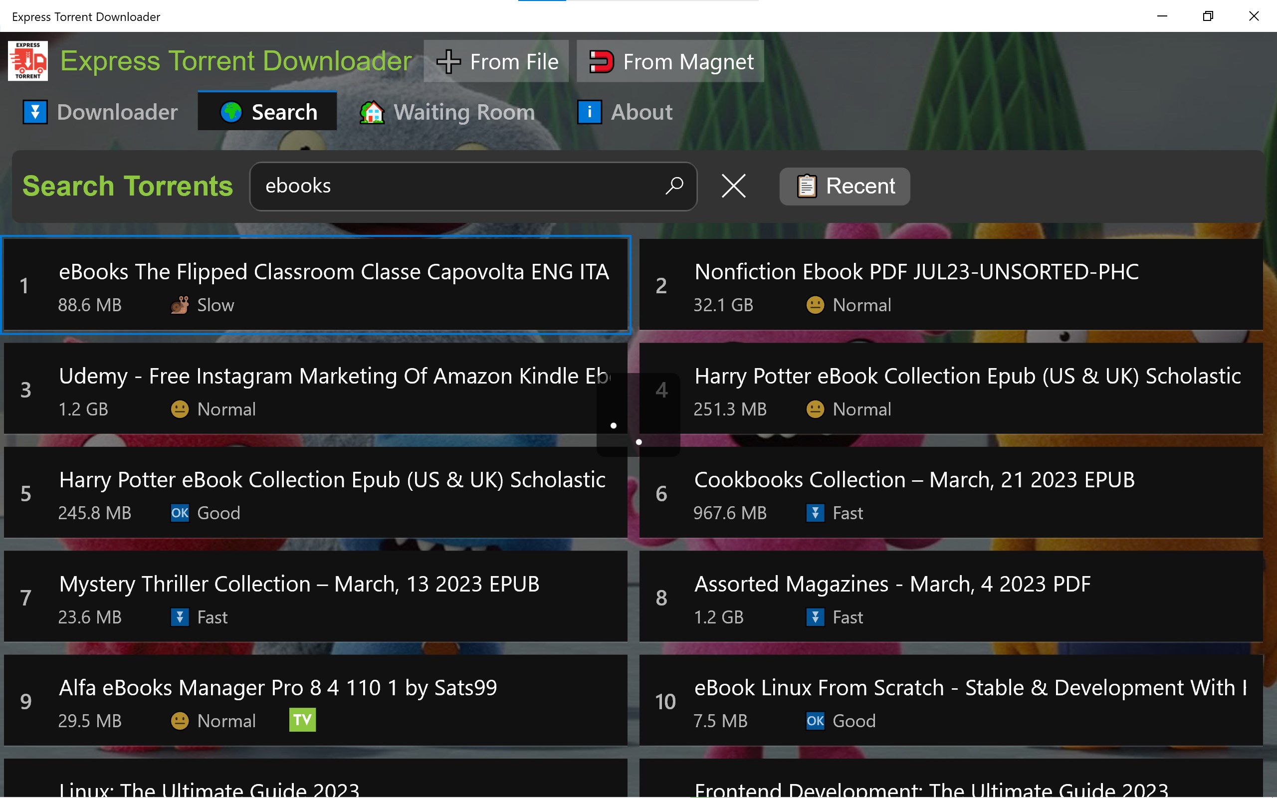
Task: Switch to the Downloader tab
Action: 100,112
